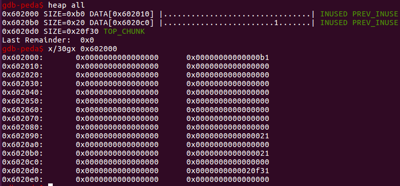Select 0x0000000000000021 in the 0x602090 row
400x186 pixels.
click(228, 136)
